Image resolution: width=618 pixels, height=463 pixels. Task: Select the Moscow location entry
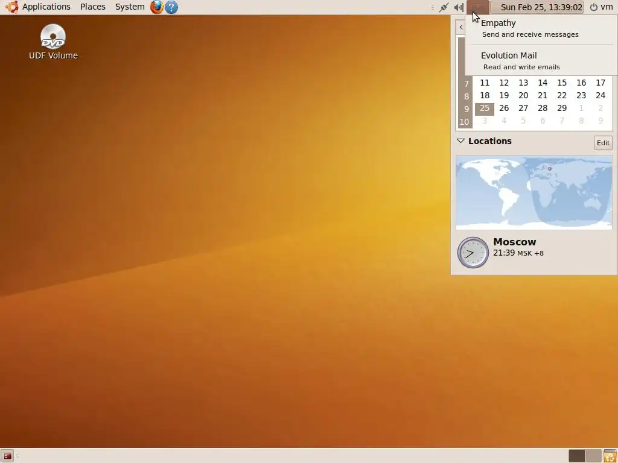point(534,253)
